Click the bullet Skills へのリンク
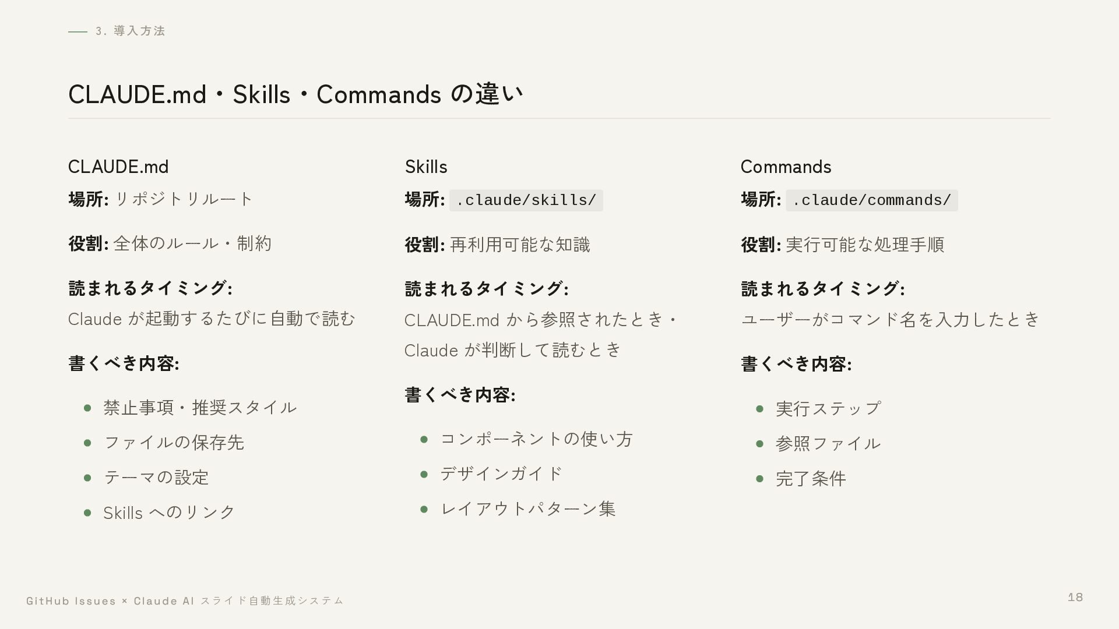 coord(169,513)
